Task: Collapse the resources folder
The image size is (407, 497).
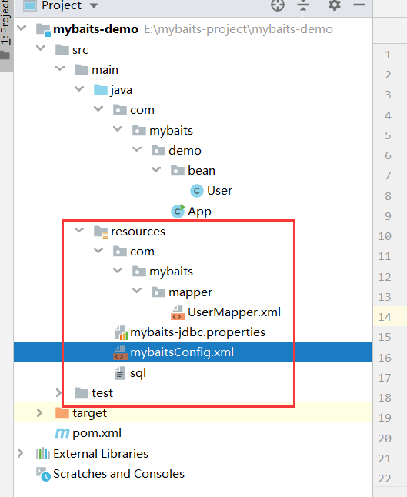Action: (x=79, y=230)
